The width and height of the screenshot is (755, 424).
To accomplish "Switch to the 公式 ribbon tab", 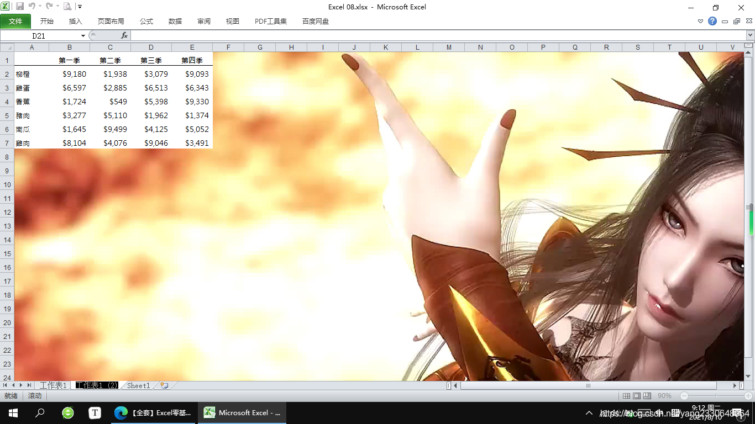I will click(146, 21).
